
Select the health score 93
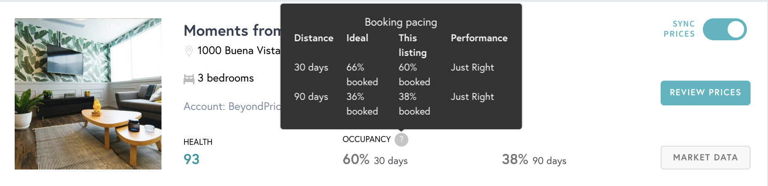[x=192, y=159]
